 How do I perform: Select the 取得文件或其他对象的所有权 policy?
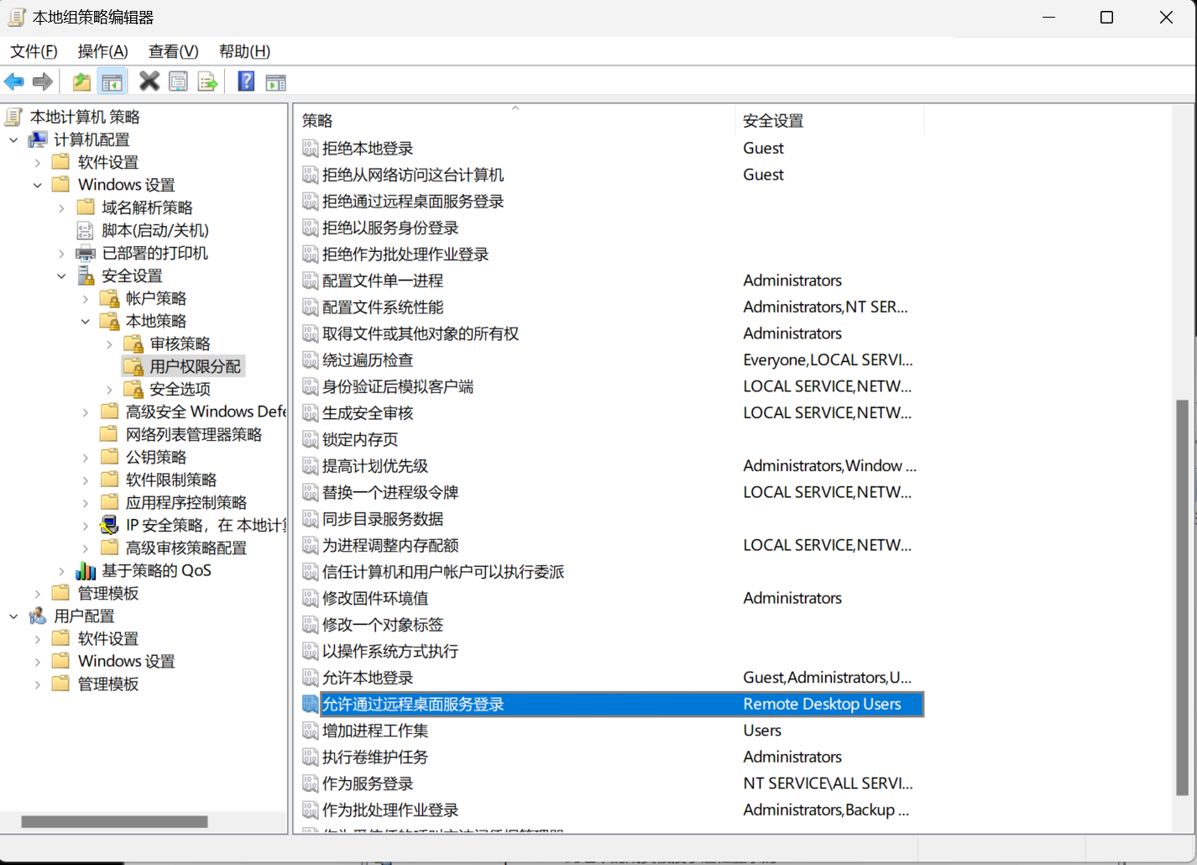pyautogui.click(x=421, y=333)
